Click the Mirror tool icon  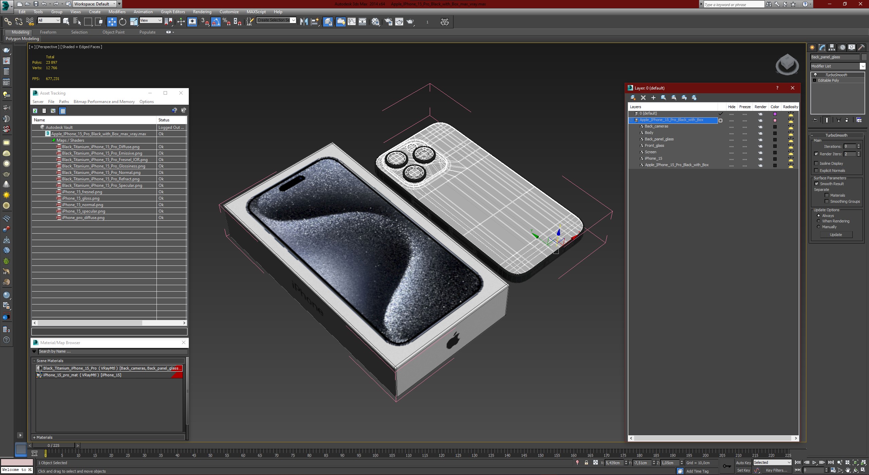(304, 22)
